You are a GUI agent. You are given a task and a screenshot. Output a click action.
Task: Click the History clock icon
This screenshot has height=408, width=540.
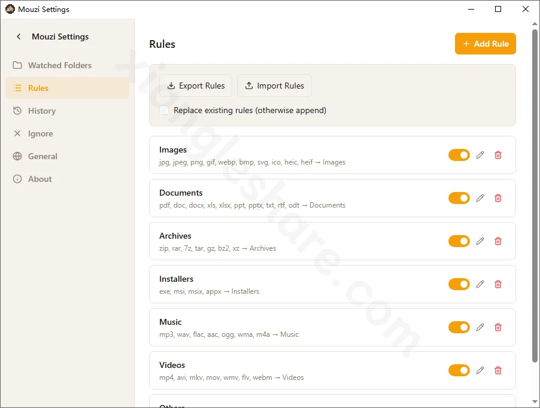[17, 111]
